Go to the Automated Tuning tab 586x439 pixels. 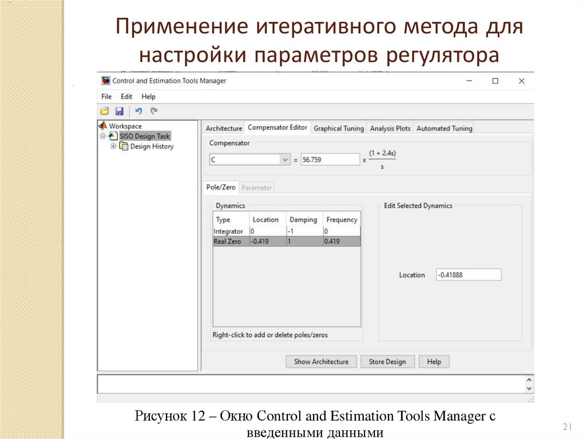[x=444, y=128]
